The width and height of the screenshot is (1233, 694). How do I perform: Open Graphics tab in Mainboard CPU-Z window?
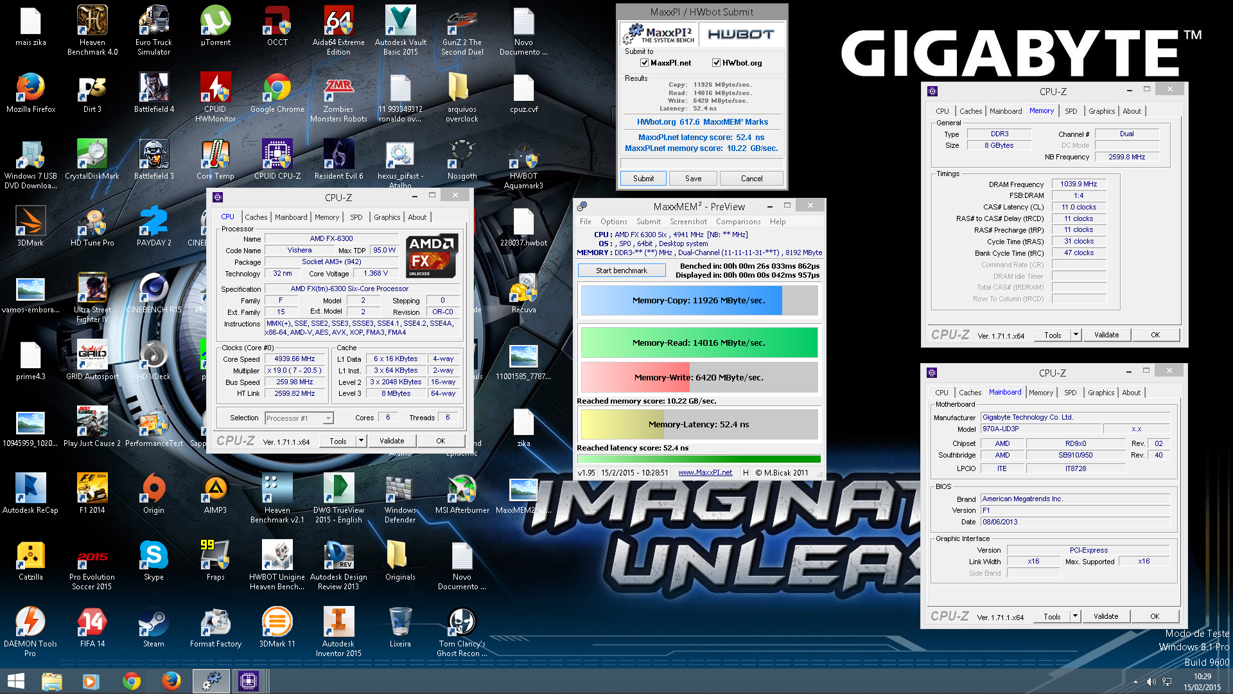1101,393
